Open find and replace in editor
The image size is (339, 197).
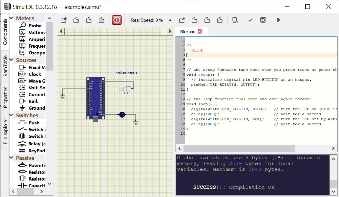pyautogui.click(x=235, y=20)
